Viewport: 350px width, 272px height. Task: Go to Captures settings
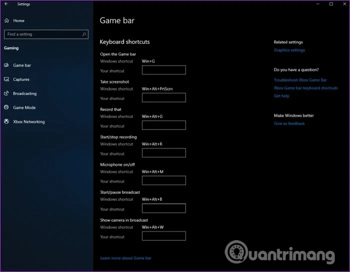pos(21,79)
